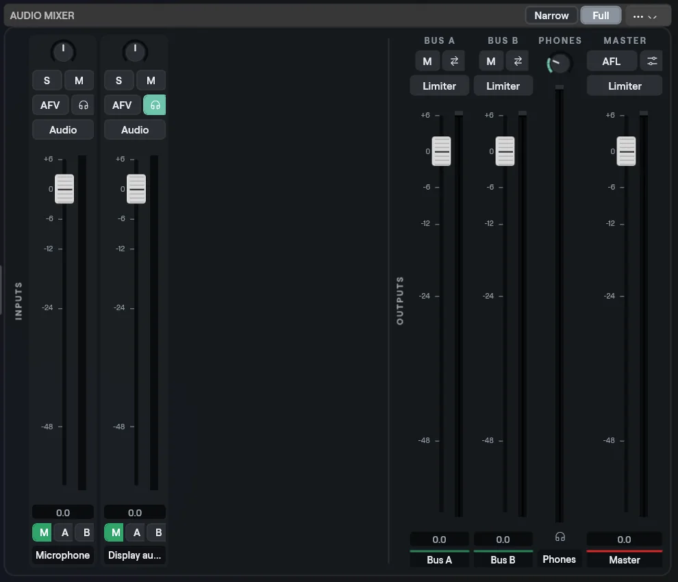Toggle Master routing for Display audio channel
This screenshot has width=678, height=582.
tap(114, 532)
